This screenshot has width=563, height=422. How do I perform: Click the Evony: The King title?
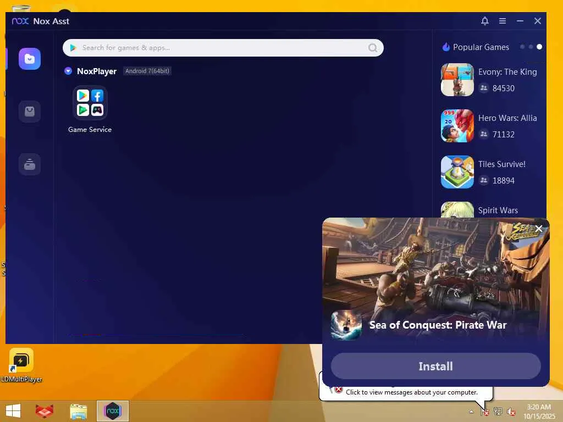(507, 72)
